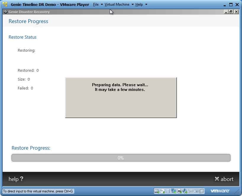Click the 0% restore progress bar

[x=121, y=158]
